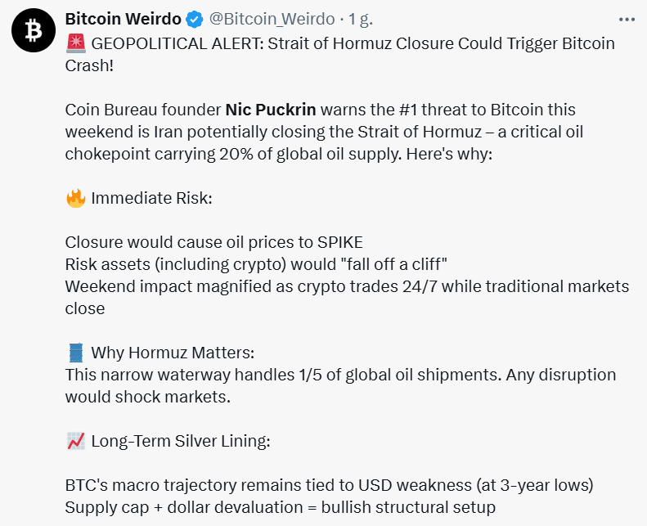This screenshot has height=526, width=647.
Task: Click the "This narrow waterway" sentence
Action: pyautogui.click(x=340, y=375)
